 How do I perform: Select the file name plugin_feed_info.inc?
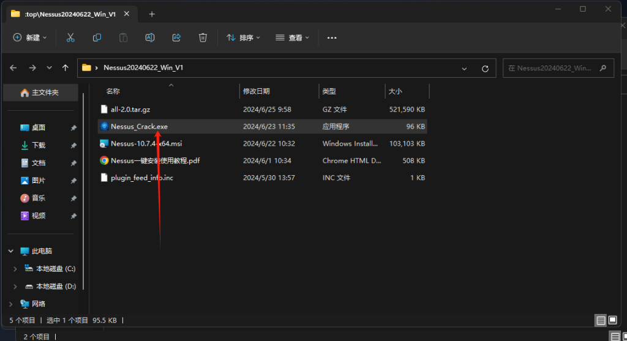[142, 178]
